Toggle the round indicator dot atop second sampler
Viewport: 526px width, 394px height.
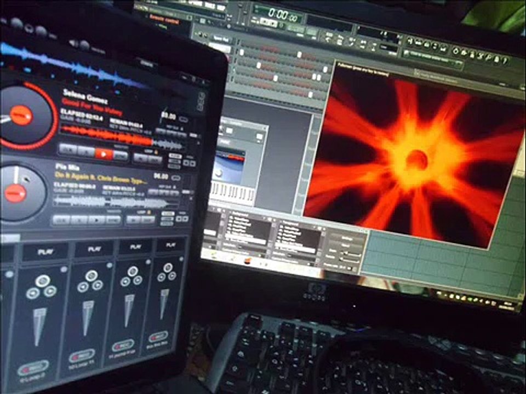pyautogui.click(x=110, y=265)
